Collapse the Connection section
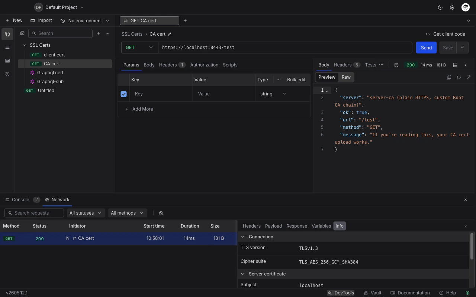The width and height of the screenshot is (476, 297). coord(243,237)
